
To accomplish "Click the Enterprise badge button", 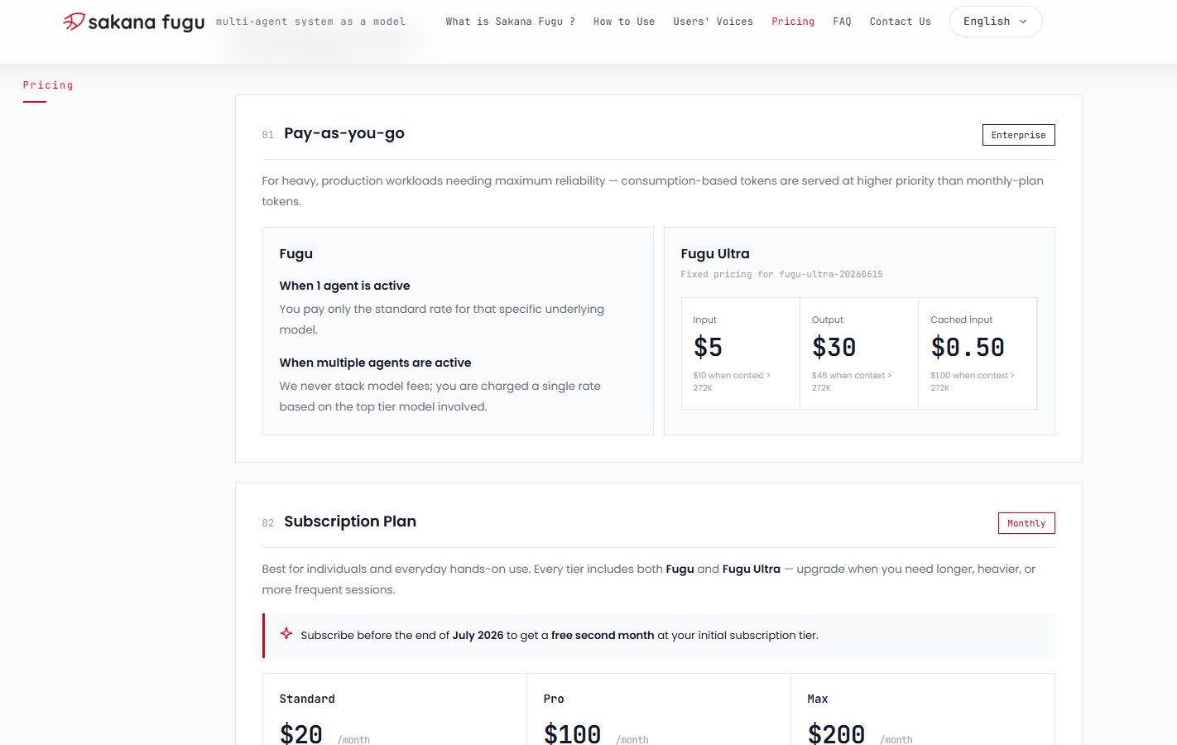I will tap(1018, 135).
